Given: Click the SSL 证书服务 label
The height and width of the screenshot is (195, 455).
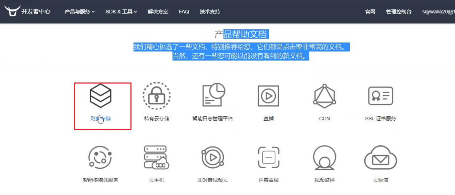Looking at the screenshot, I should 380,119.
